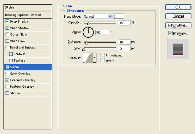This screenshot has height=134, width=195.
Task: Open the Gradient Overlay settings row
Action: 28,80
